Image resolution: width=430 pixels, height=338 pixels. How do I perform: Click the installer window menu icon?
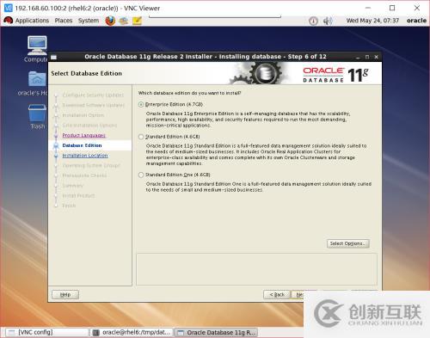(53, 57)
